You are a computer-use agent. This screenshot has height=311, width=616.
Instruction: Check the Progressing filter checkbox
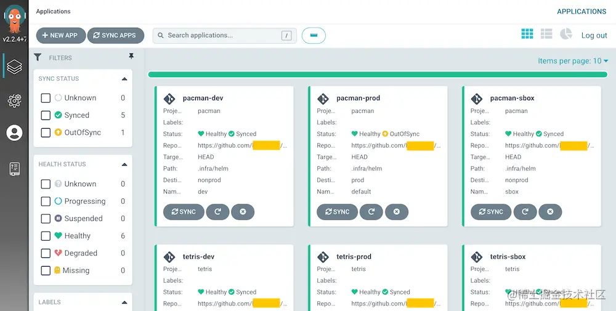[46, 201]
